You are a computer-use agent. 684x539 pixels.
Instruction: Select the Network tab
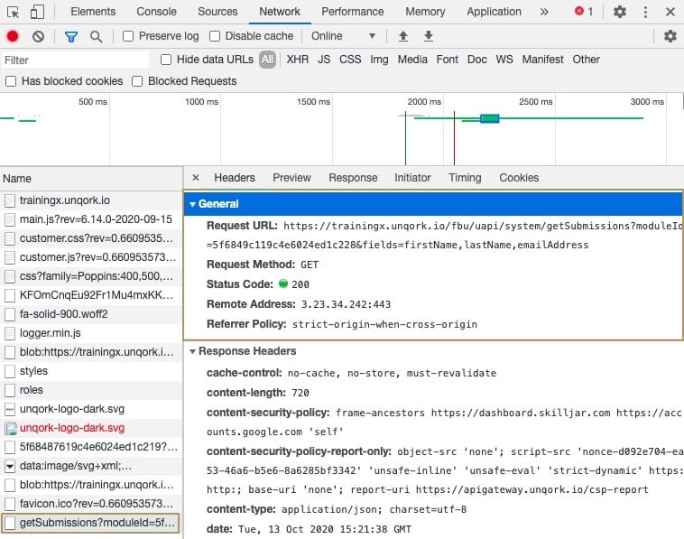tap(280, 12)
